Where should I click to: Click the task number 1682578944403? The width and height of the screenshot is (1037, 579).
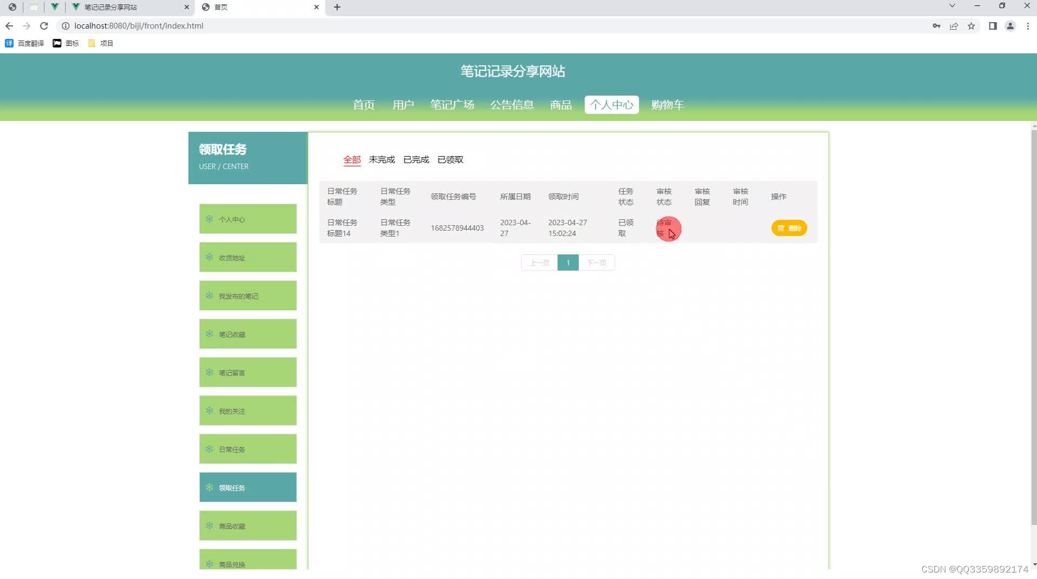point(457,228)
